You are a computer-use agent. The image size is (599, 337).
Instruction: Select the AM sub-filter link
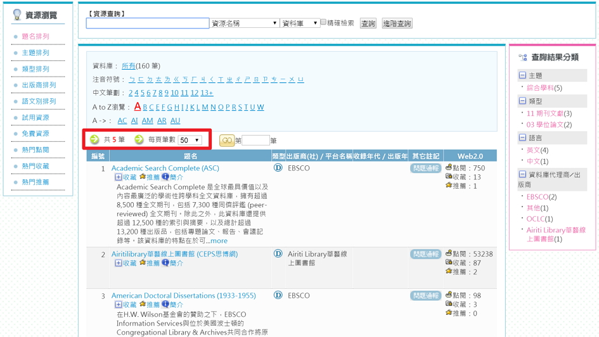pos(148,120)
